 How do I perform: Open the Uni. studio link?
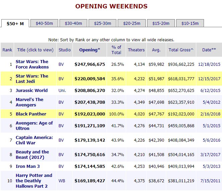63,90
